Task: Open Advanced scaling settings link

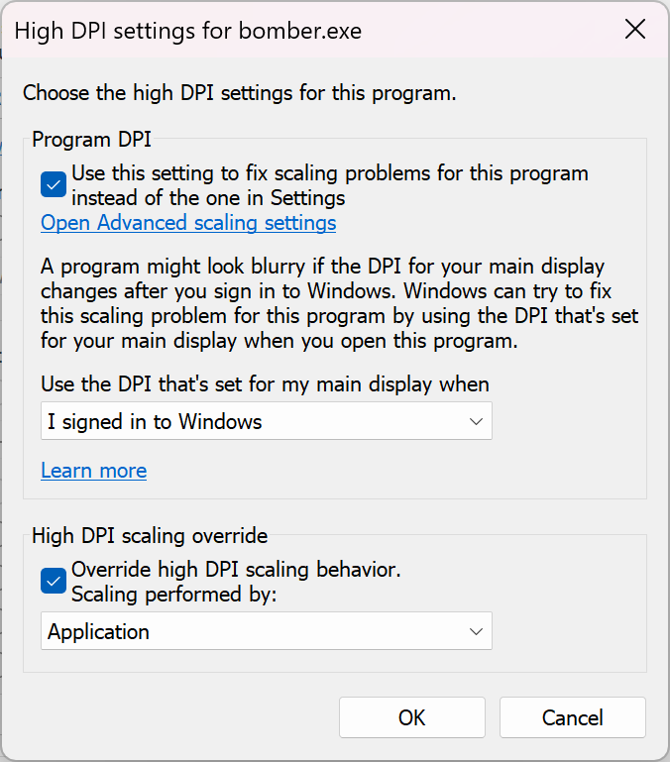Action: [188, 223]
